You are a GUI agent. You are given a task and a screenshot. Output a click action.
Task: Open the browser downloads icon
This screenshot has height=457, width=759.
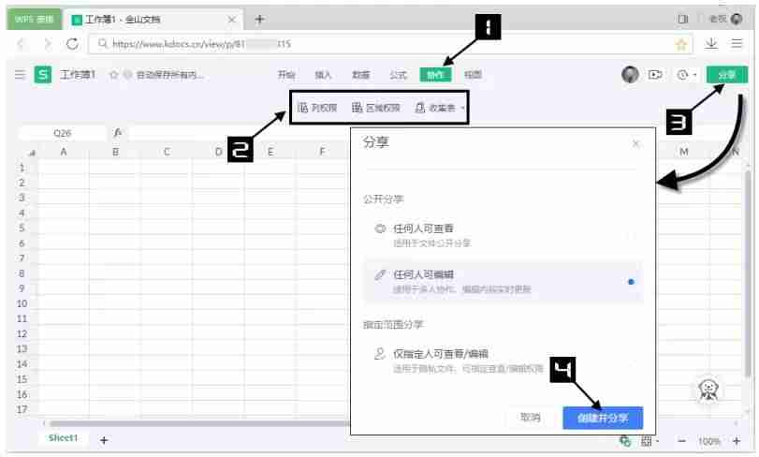pos(711,44)
